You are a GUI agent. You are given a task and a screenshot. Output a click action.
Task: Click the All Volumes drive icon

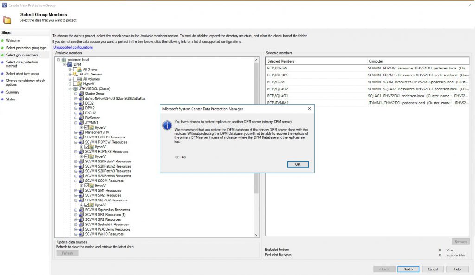[x=80, y=79]
